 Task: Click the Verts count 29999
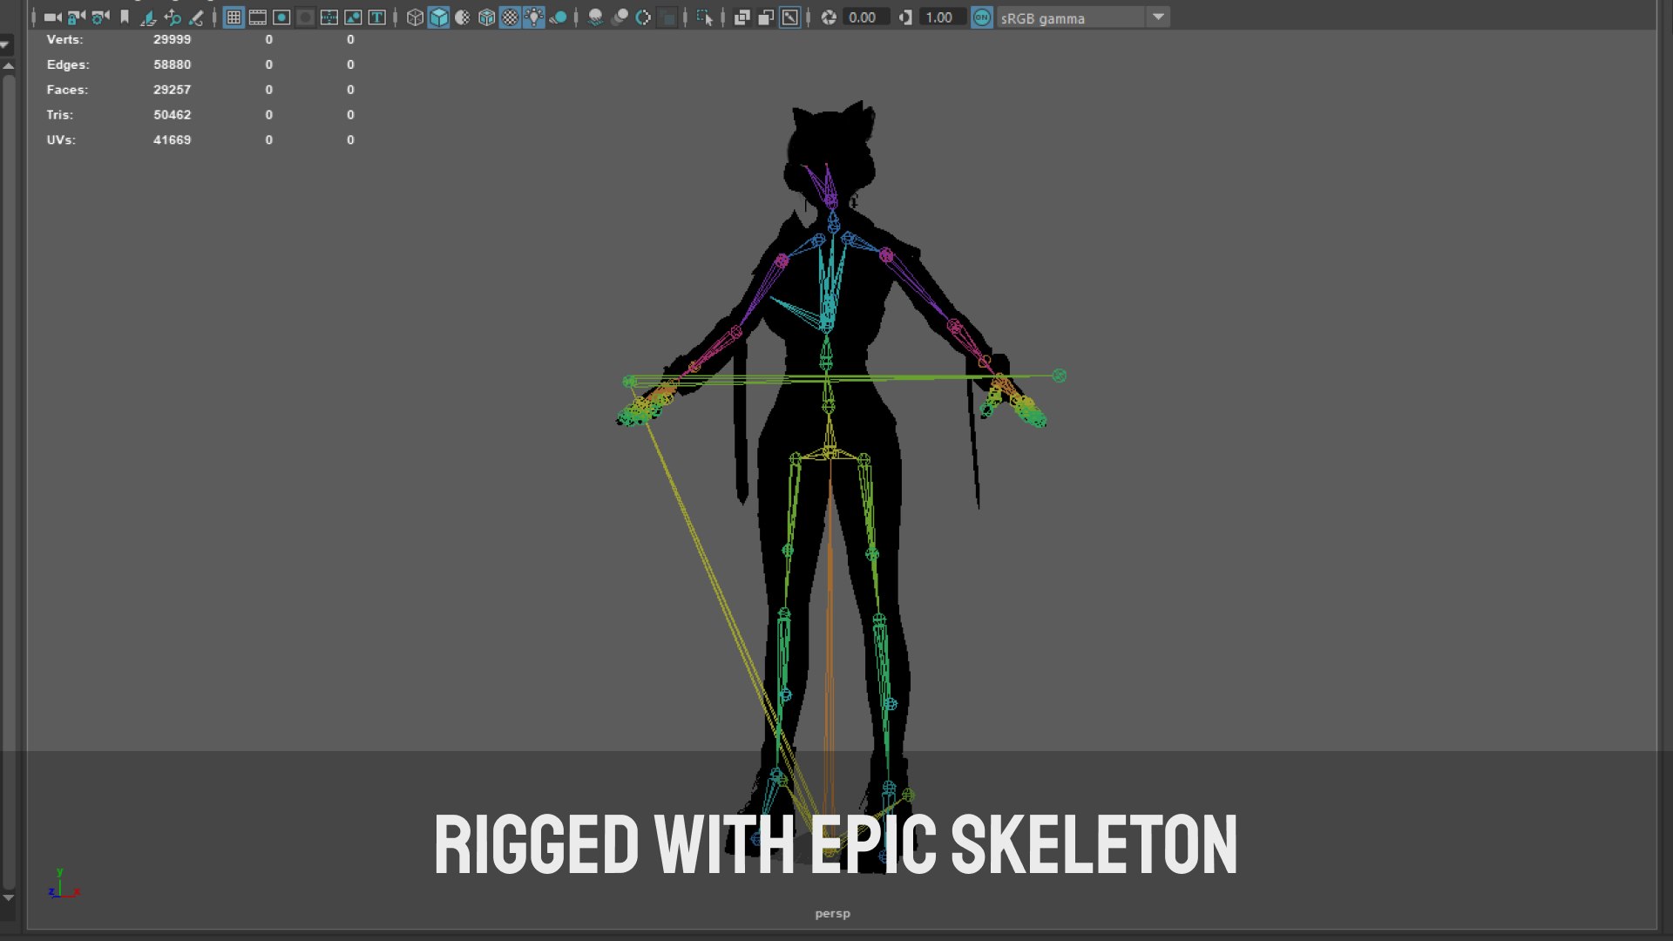click(172, 39)
